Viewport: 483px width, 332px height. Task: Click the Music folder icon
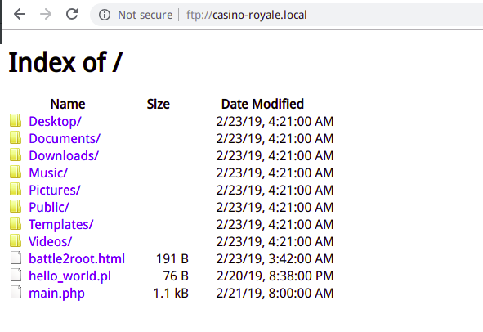[x=16, y=172]
